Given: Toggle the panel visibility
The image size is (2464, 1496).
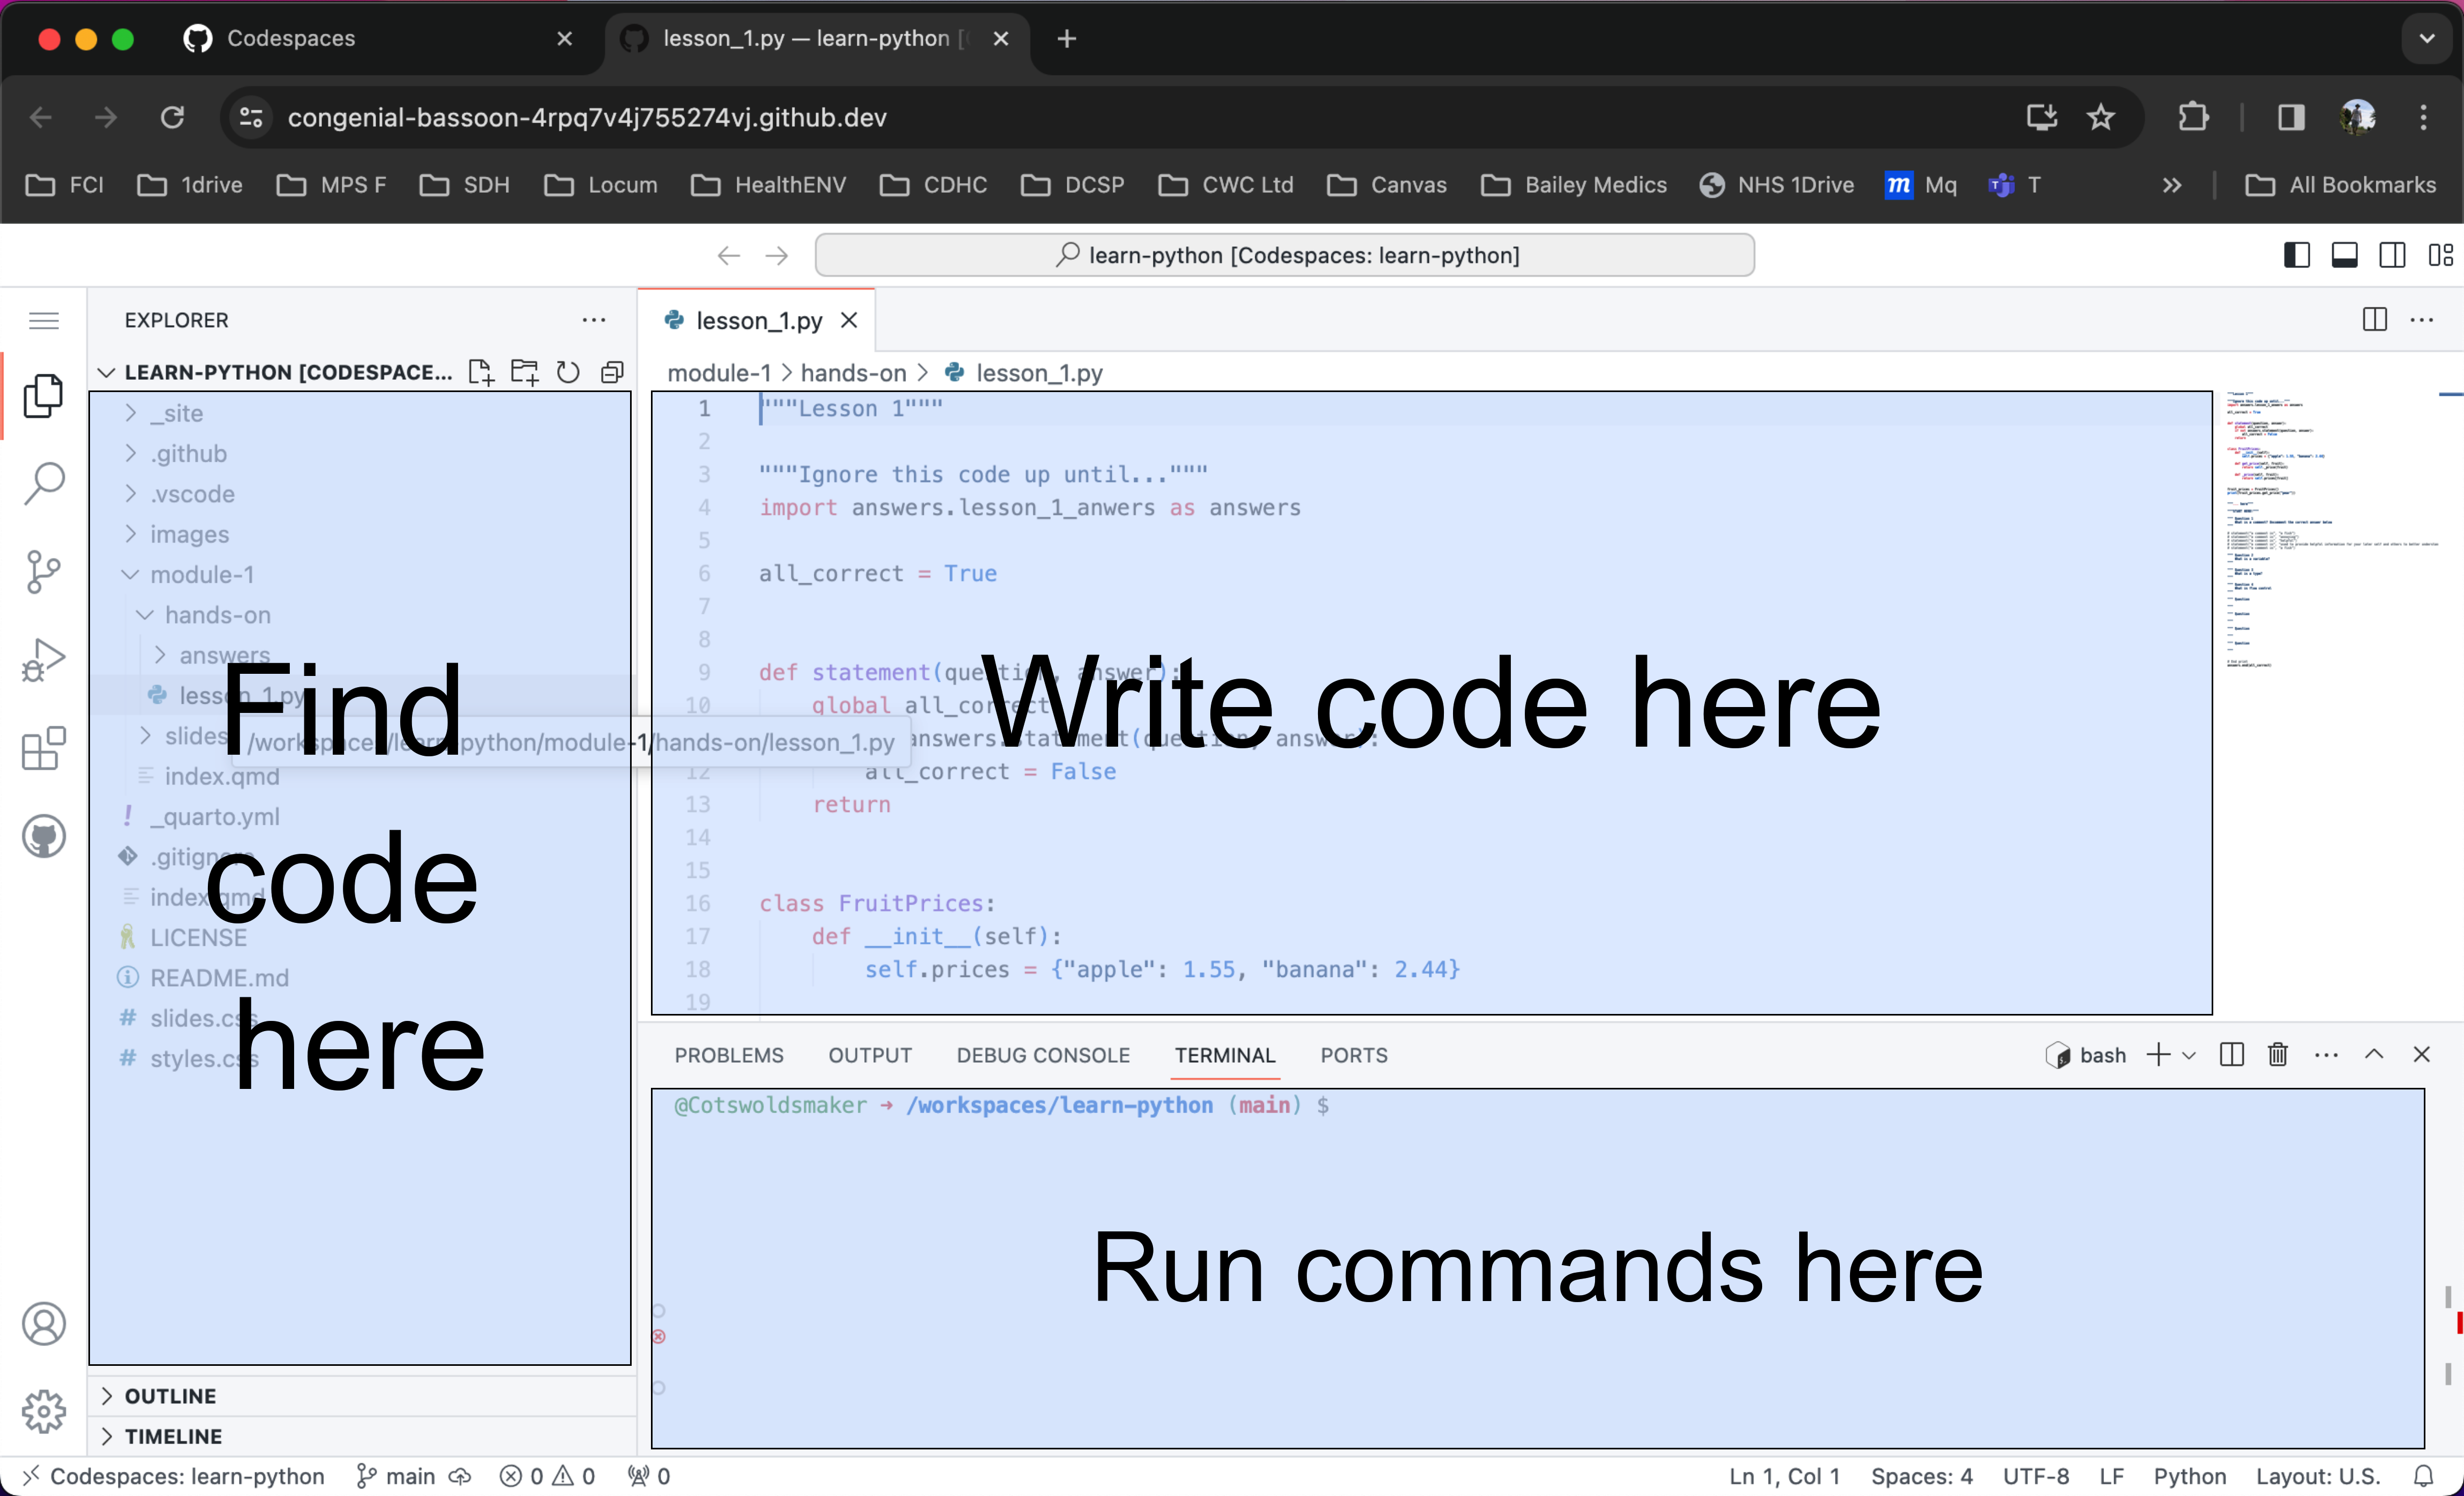Looking at the screenshot, I should pyautogui.click(x=2345, y=254).
